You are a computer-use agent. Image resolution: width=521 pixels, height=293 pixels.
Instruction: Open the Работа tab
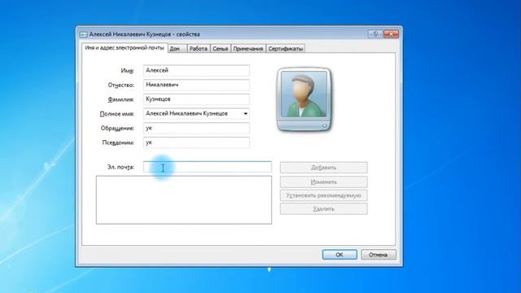(x=199, y=49)
